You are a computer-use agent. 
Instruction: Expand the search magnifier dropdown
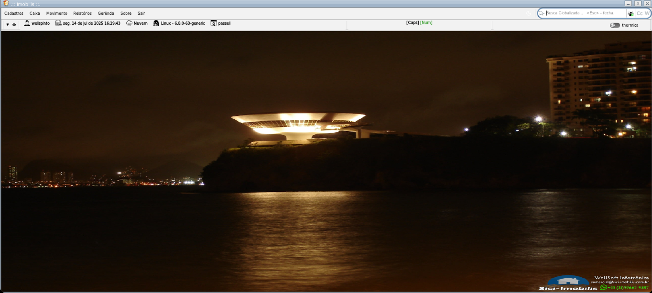(542, 13)
